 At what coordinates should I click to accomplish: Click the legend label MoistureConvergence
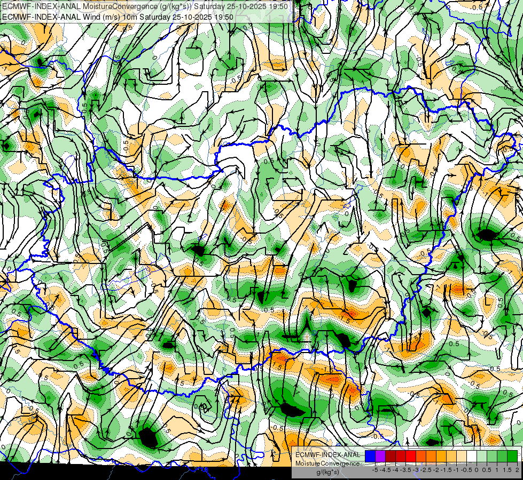[x=327, y=463]
